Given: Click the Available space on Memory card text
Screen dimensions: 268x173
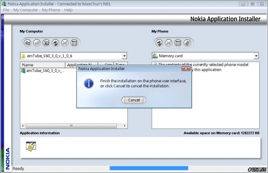Looking at the screenshot, I should 222,133.
